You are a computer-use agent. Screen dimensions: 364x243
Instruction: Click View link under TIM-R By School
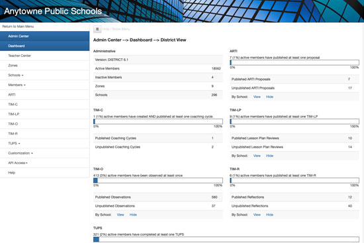pos(257,215)
